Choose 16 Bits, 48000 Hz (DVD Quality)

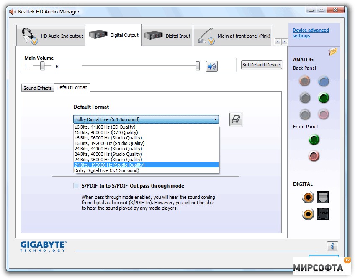[146, 132]
